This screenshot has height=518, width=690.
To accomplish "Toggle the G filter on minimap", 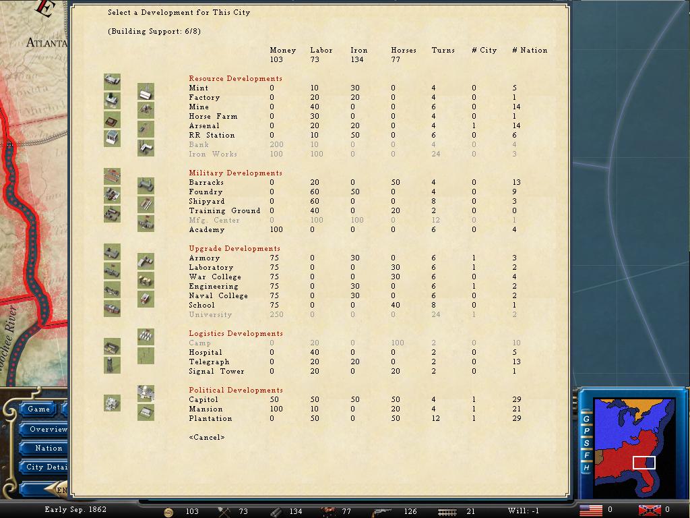I will pos(586,419).
